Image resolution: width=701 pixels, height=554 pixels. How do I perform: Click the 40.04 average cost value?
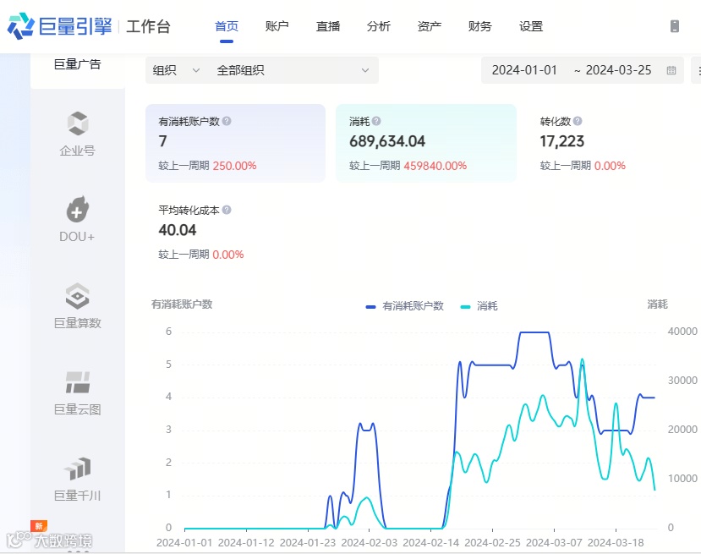click(178, 230)
